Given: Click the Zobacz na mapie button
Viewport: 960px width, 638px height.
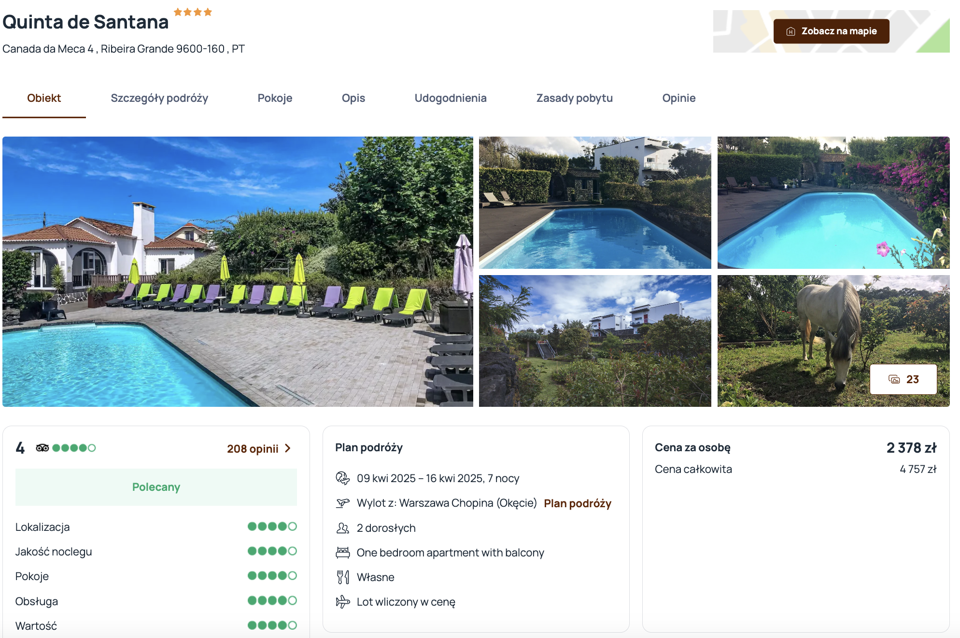Looking at the screenshot, I should tap(832, 31).
